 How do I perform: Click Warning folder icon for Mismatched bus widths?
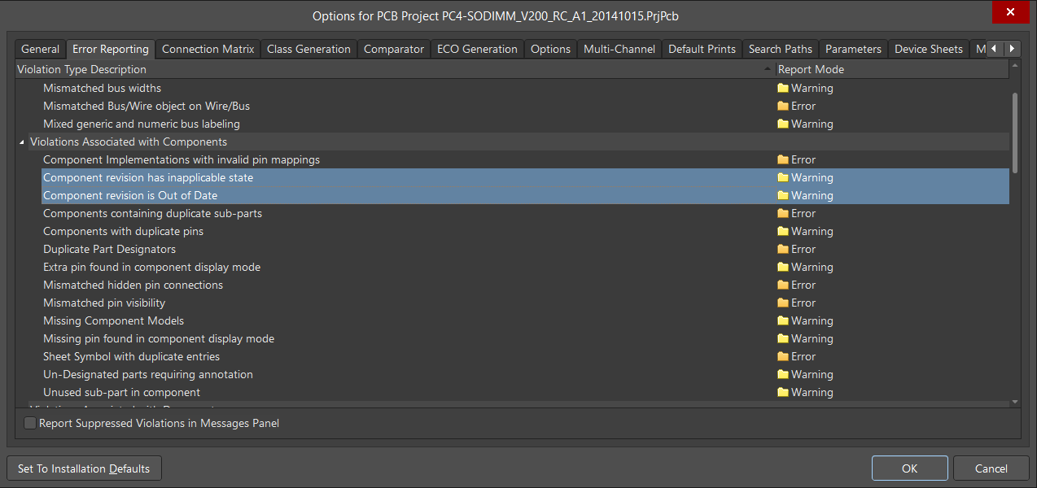[781, 87]
